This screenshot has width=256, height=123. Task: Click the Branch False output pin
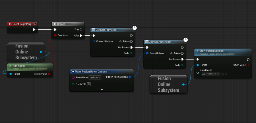tap(81, 35)
